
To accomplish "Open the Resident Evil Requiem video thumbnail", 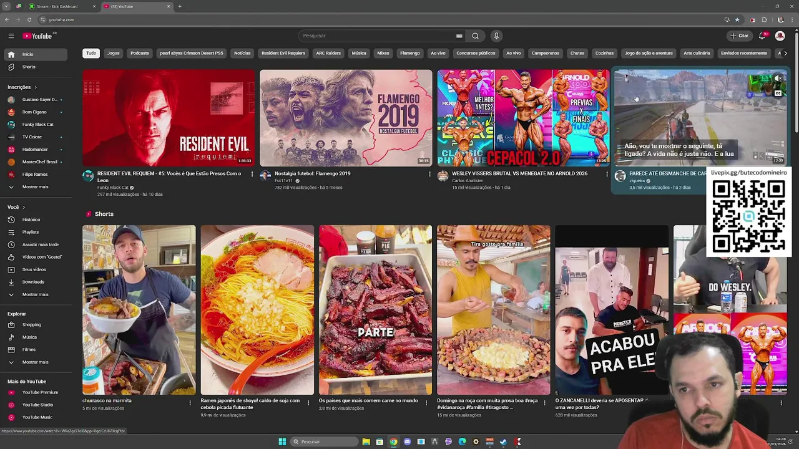I will click(169, 118).
